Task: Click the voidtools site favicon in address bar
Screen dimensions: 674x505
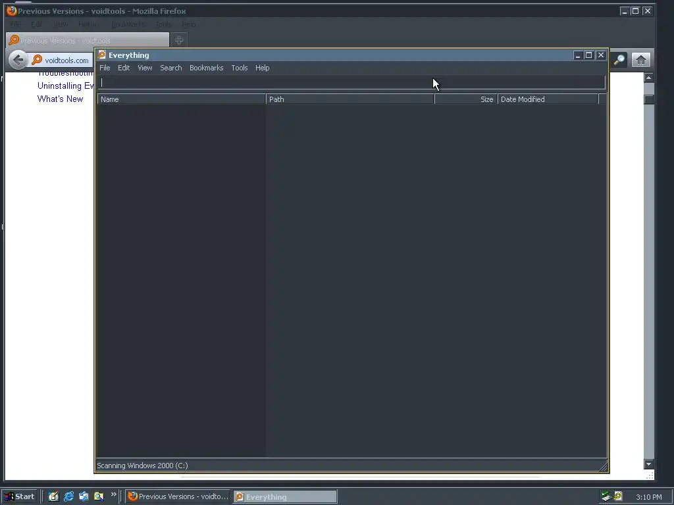Action: pyautogui.click(x=37, y=60)
